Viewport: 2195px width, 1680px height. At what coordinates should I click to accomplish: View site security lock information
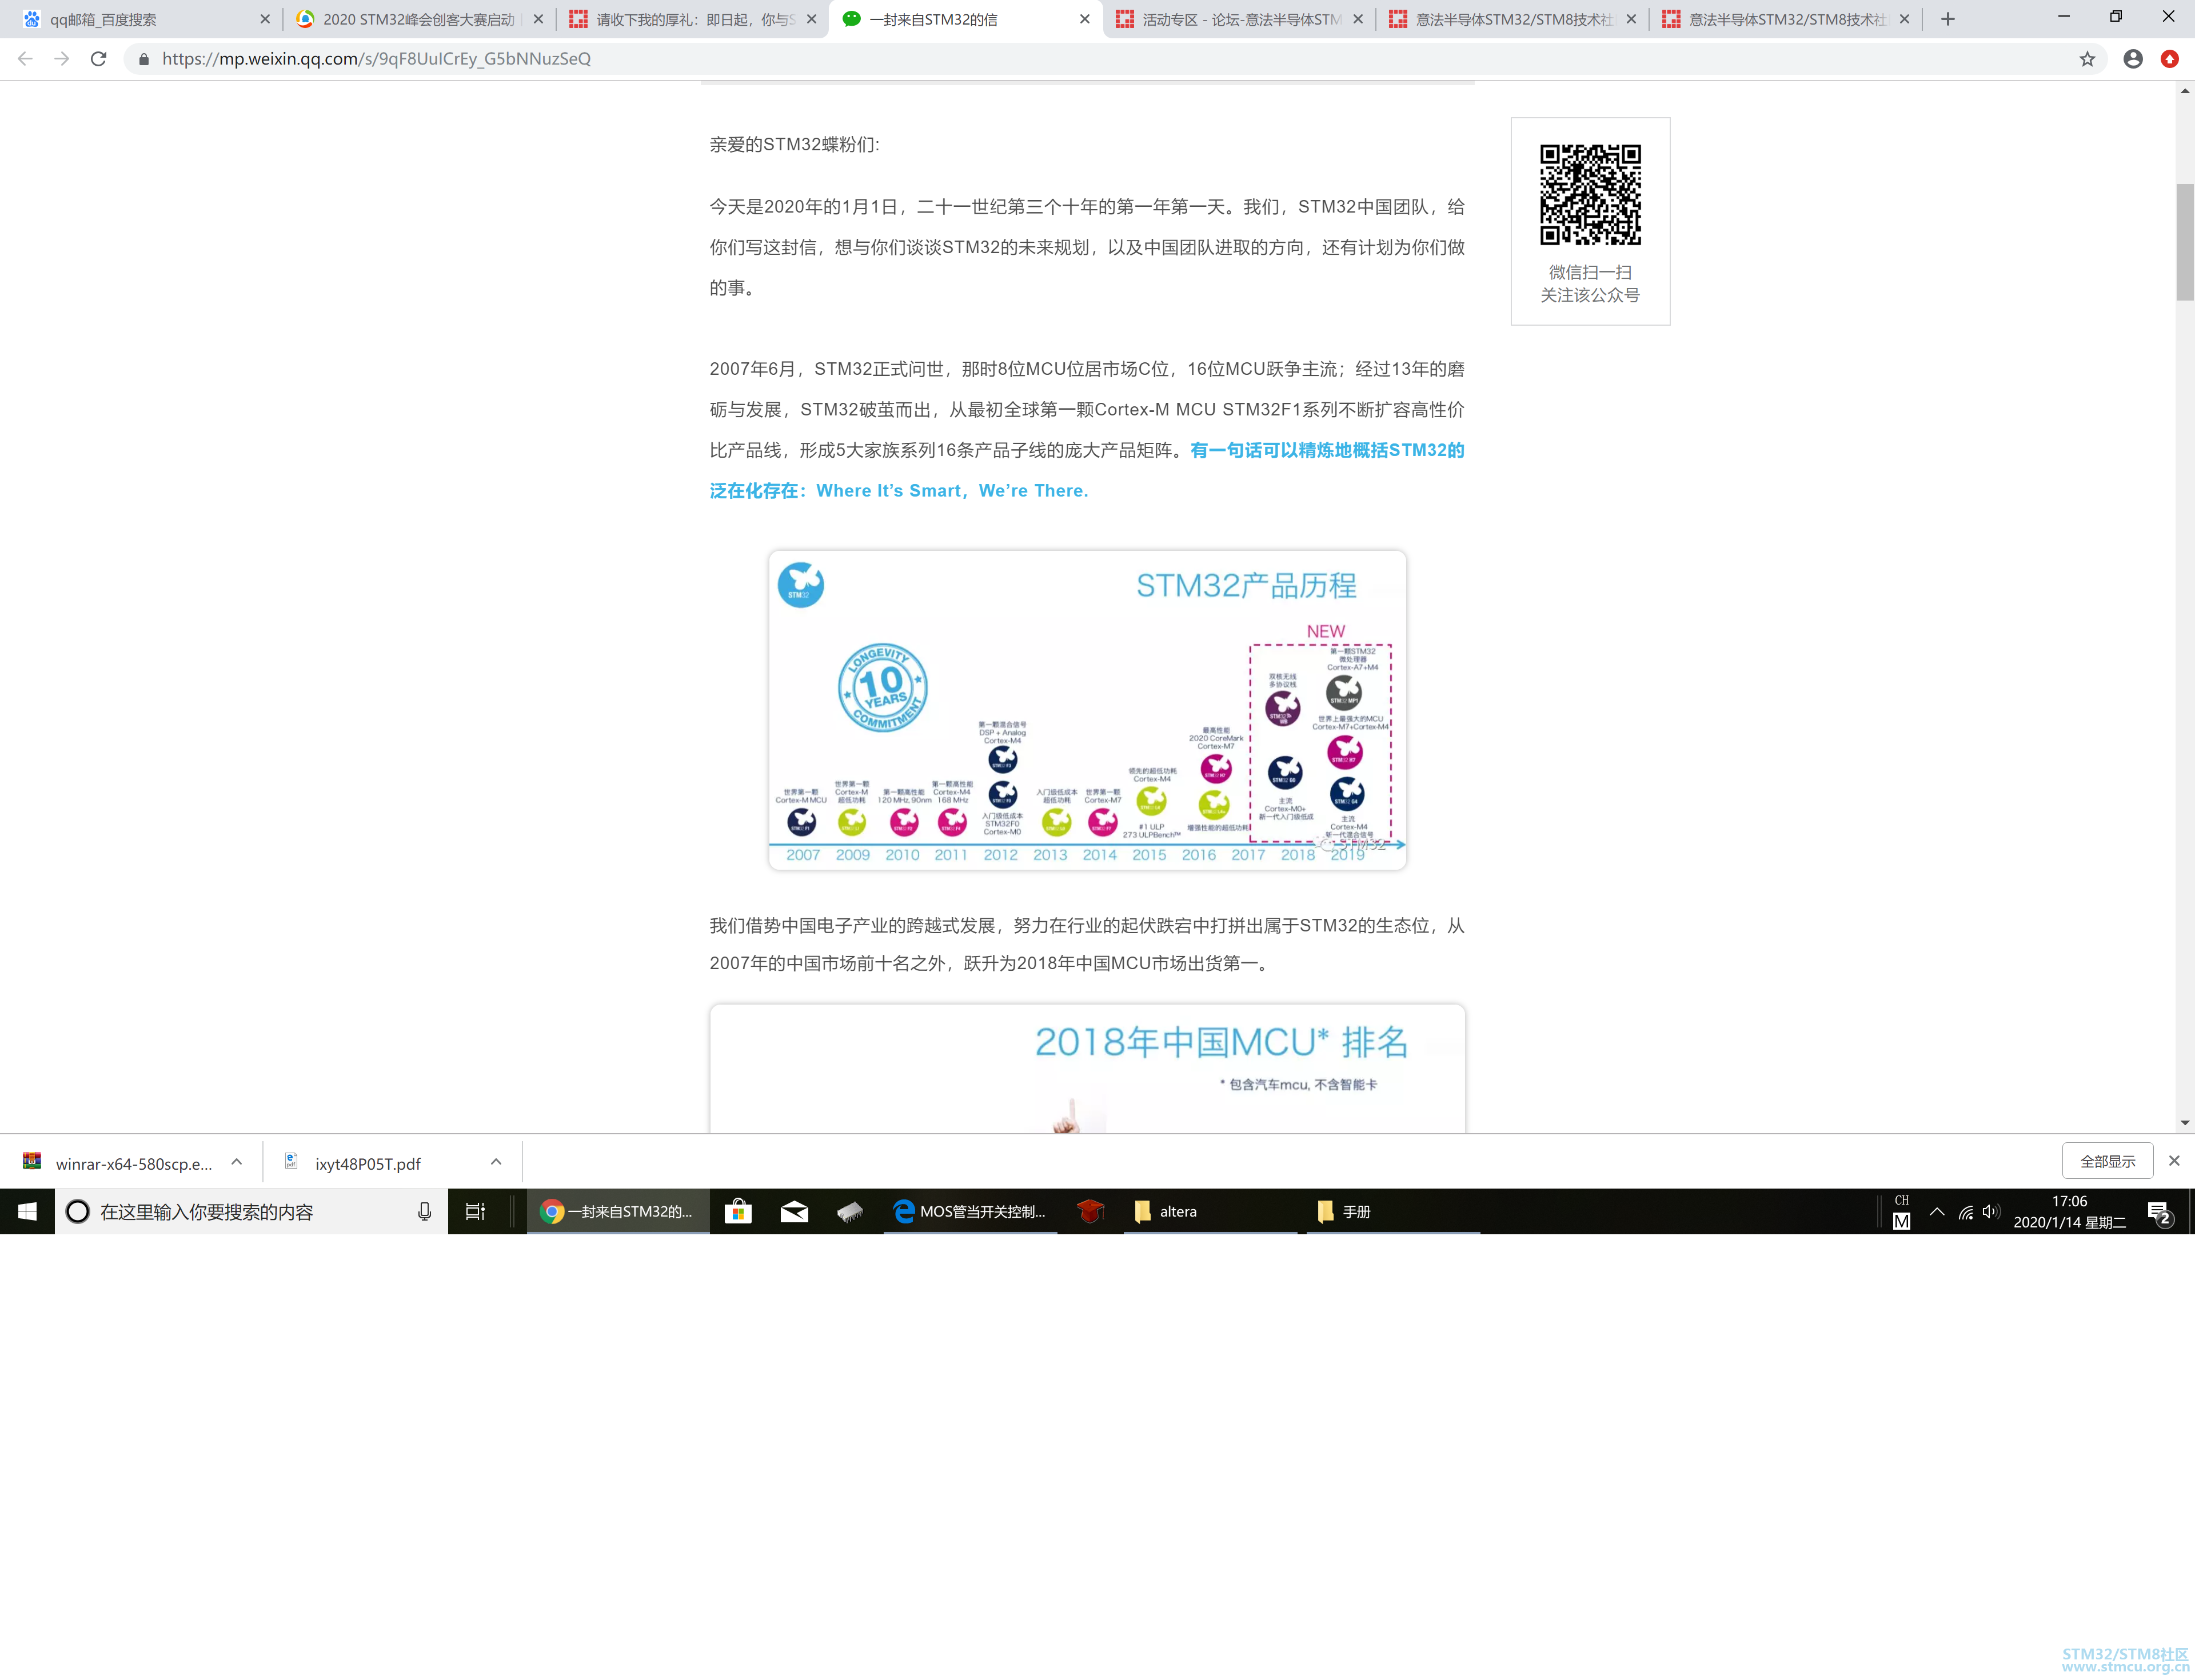144,59
